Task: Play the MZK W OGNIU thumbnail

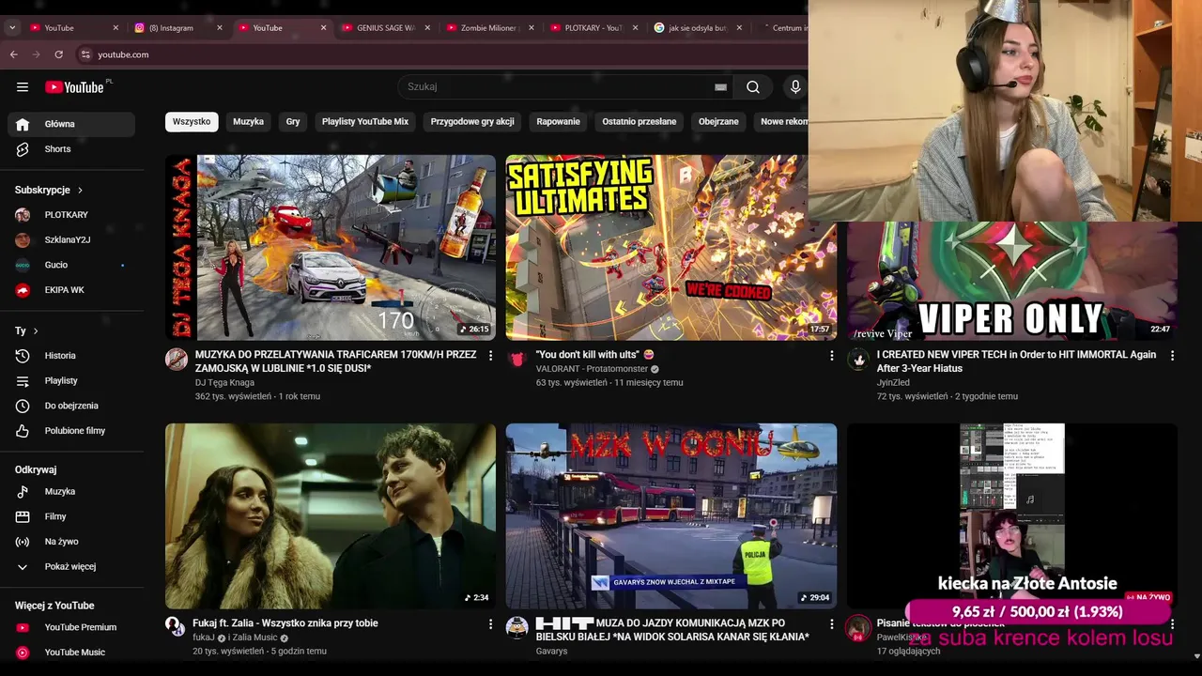Action: (x=671, y=515)
